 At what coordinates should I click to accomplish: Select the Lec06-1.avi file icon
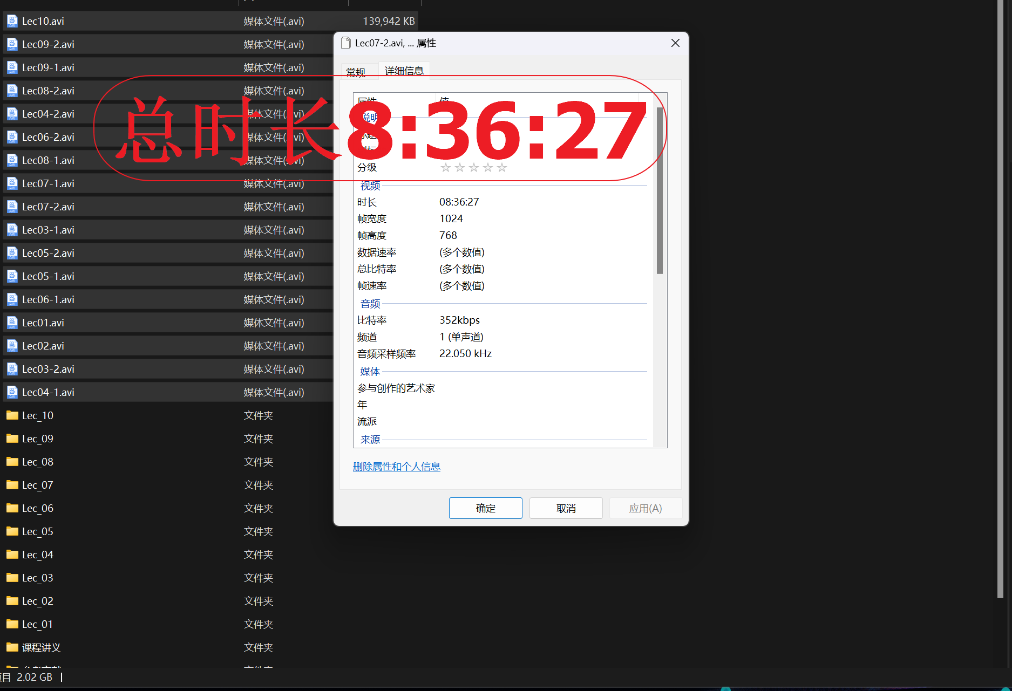pos(12,299)
